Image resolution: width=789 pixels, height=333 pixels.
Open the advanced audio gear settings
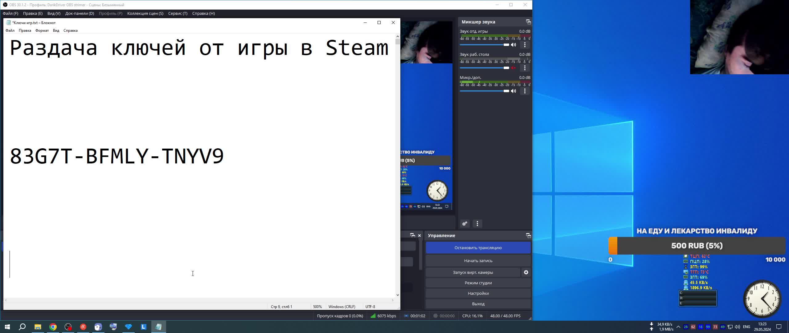(x=465, y=224)
